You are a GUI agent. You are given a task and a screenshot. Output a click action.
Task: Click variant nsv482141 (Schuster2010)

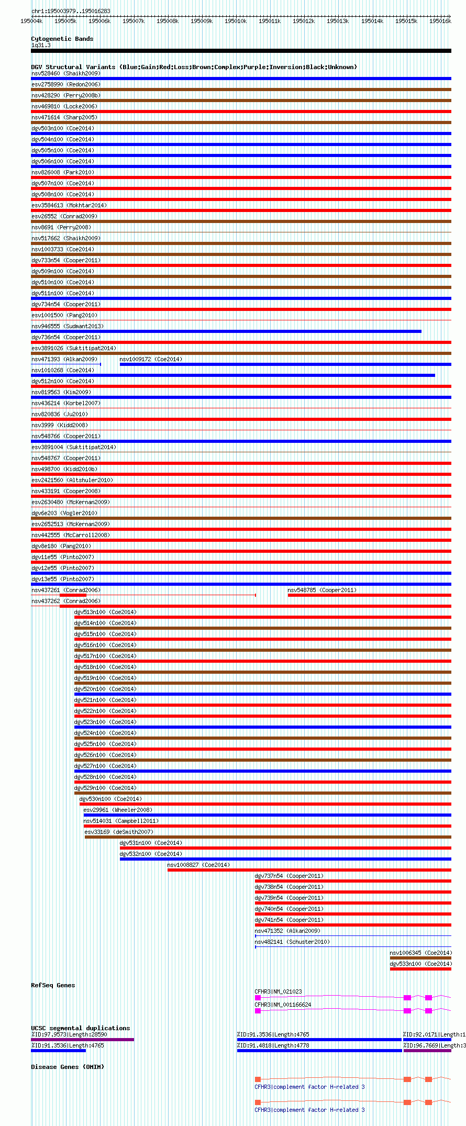(x=292, y=942)
